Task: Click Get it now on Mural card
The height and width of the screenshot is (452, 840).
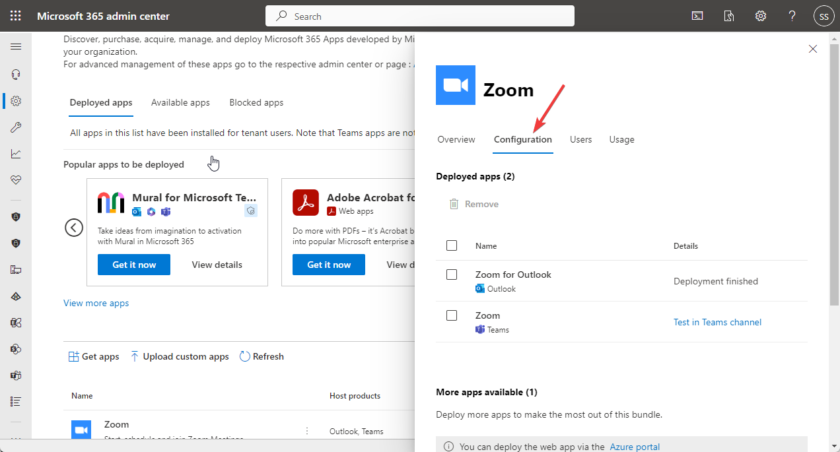Action: [133, 264]
